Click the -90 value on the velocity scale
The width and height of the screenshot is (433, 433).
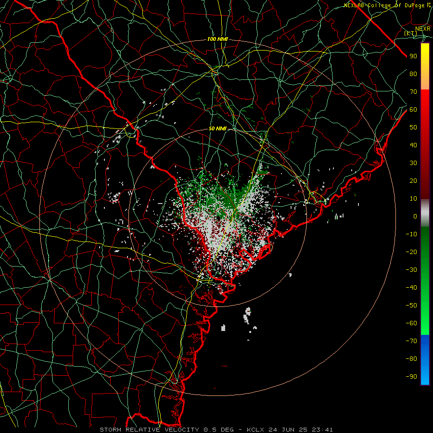[x=411, y=377]
